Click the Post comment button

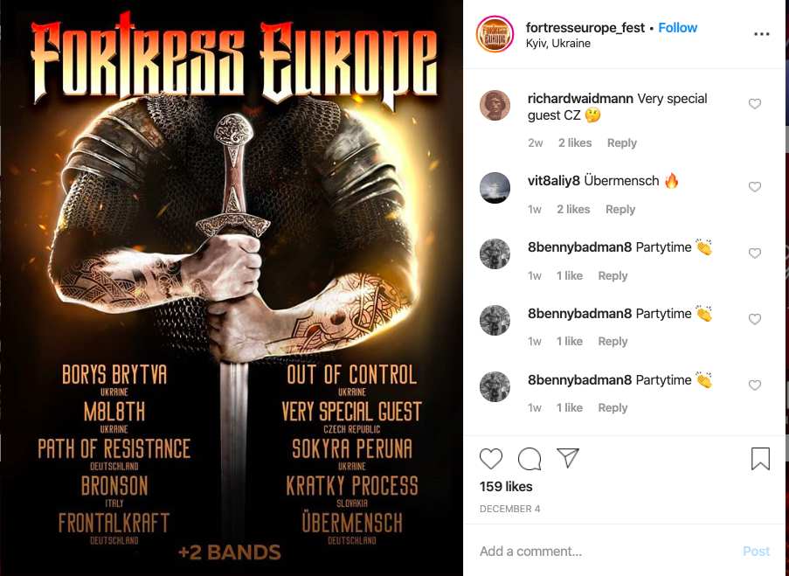click(x=756, y=552)
